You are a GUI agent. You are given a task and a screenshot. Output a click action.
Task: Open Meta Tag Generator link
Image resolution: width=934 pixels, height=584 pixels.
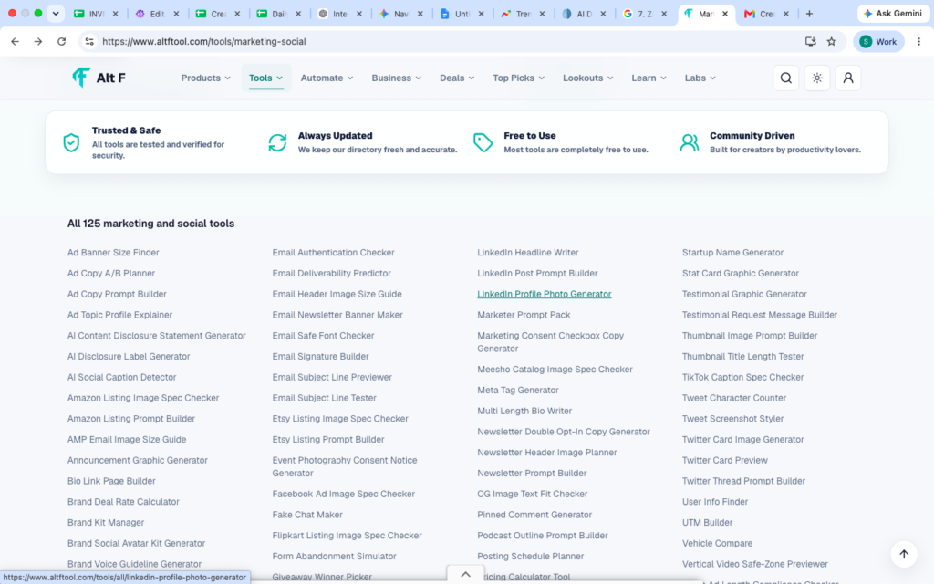pyautogui.click(x=518, y=391)
